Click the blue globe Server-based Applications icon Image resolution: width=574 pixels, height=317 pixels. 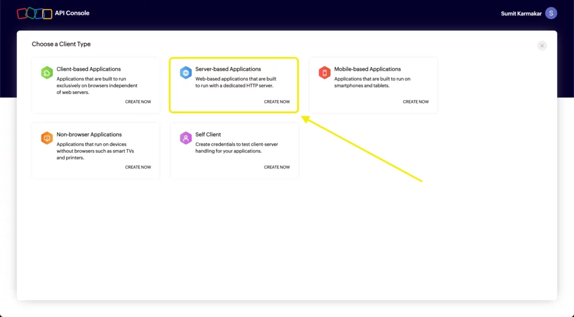pos(186,73)
